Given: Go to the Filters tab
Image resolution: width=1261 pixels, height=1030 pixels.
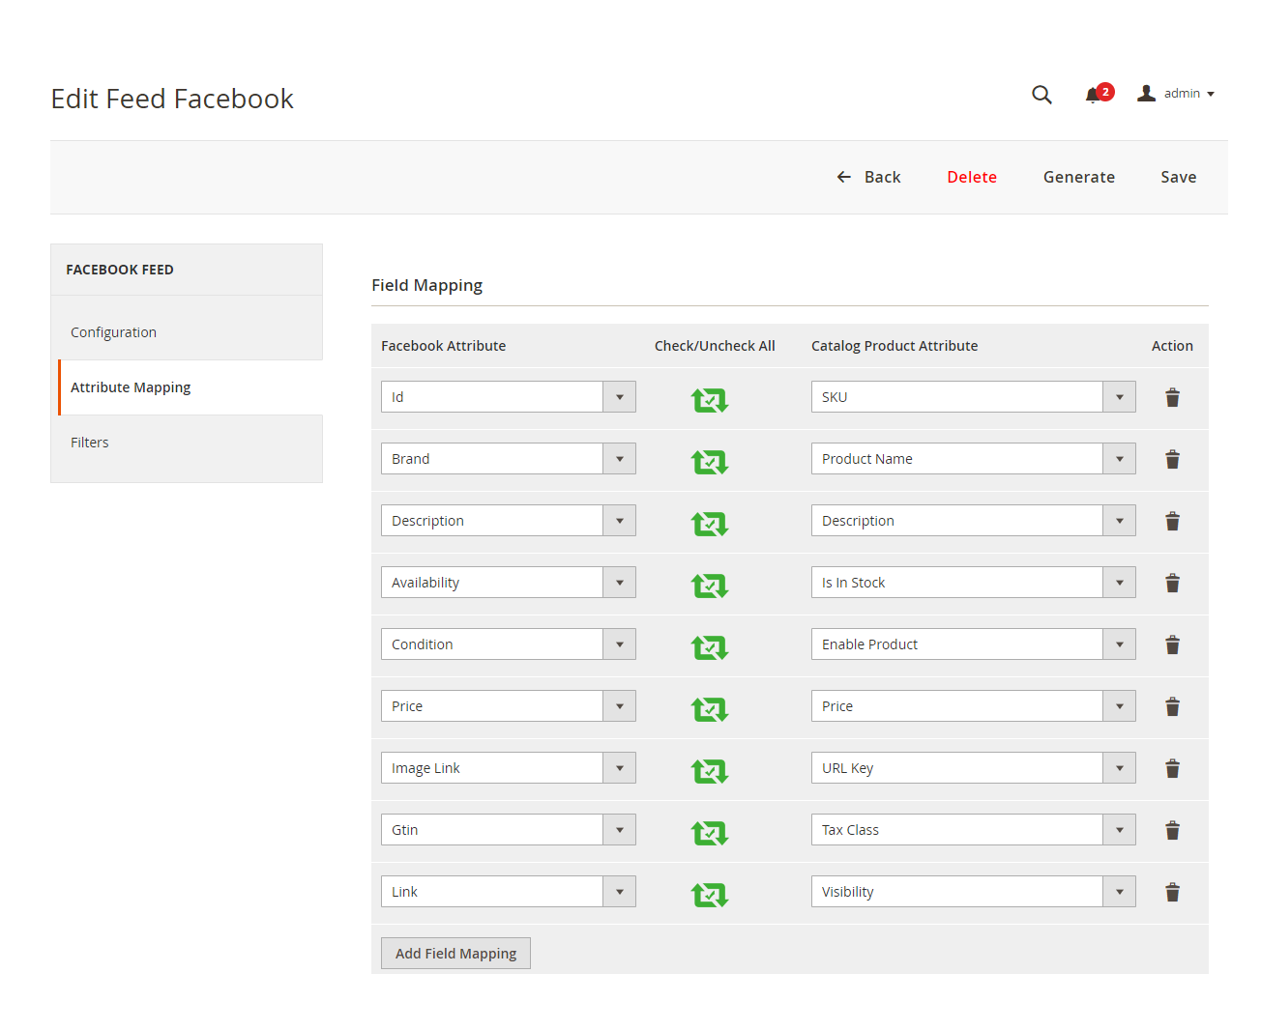Looking at the screenshot, I should click(90, 443).
